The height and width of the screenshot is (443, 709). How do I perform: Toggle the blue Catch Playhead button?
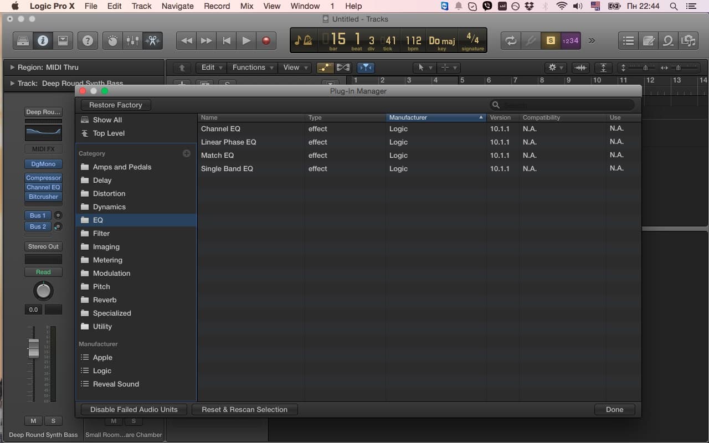coord(366,68)
